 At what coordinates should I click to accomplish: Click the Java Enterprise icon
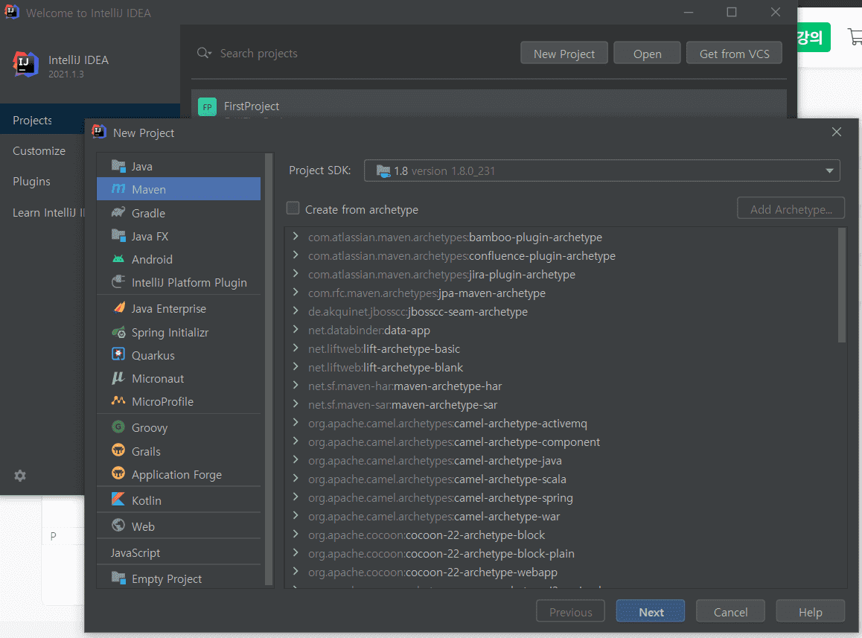coord(118,308)
